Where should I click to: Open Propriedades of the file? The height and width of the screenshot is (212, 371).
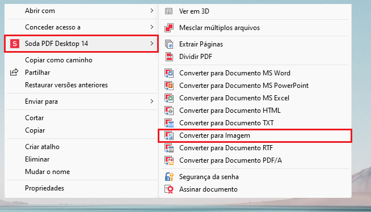click(x=81, y=188)
